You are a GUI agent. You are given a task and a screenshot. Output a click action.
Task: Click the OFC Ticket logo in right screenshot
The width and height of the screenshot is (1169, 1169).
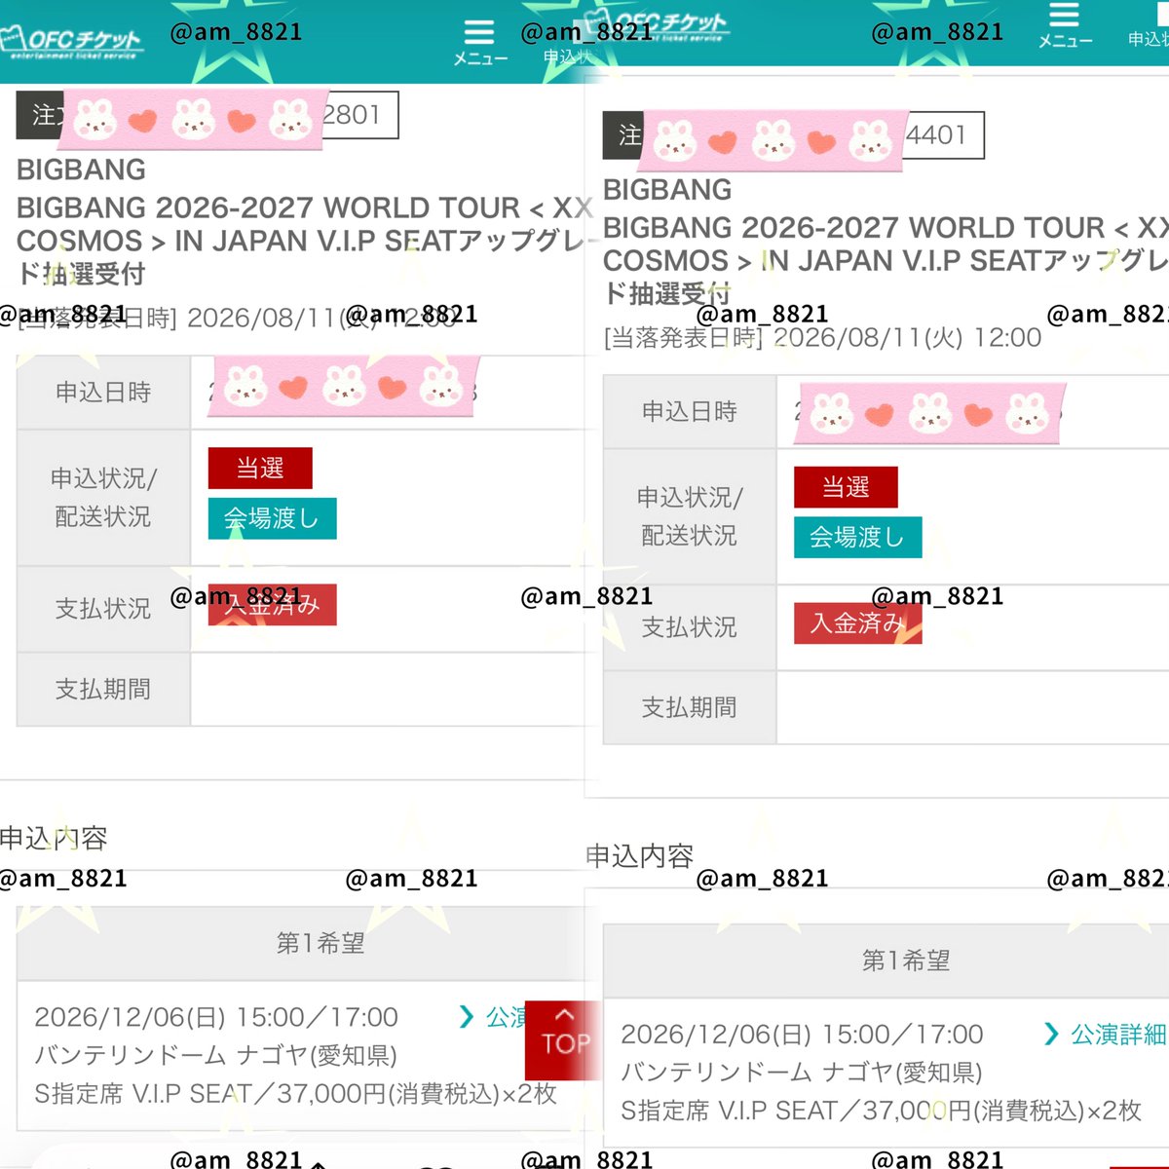pyautogui.click(x=656, y=25)
